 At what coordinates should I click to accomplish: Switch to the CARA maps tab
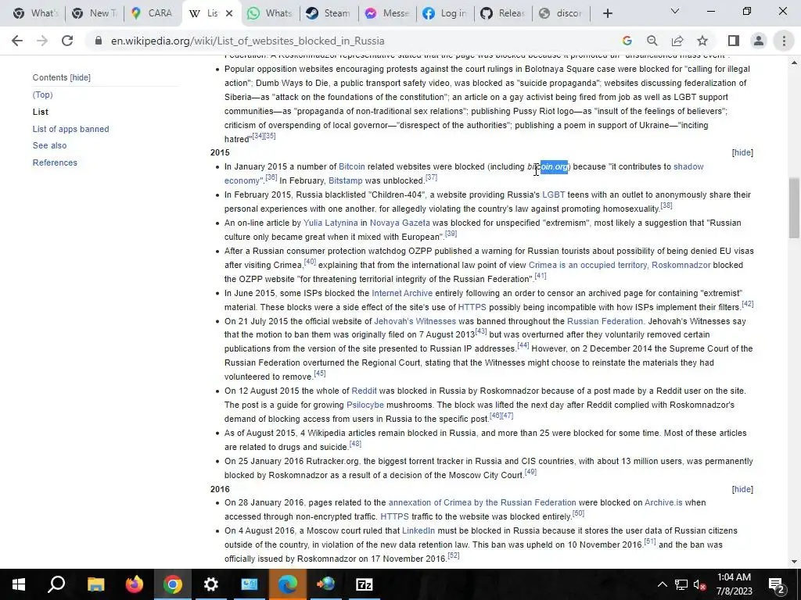click(x=153, y=13)
